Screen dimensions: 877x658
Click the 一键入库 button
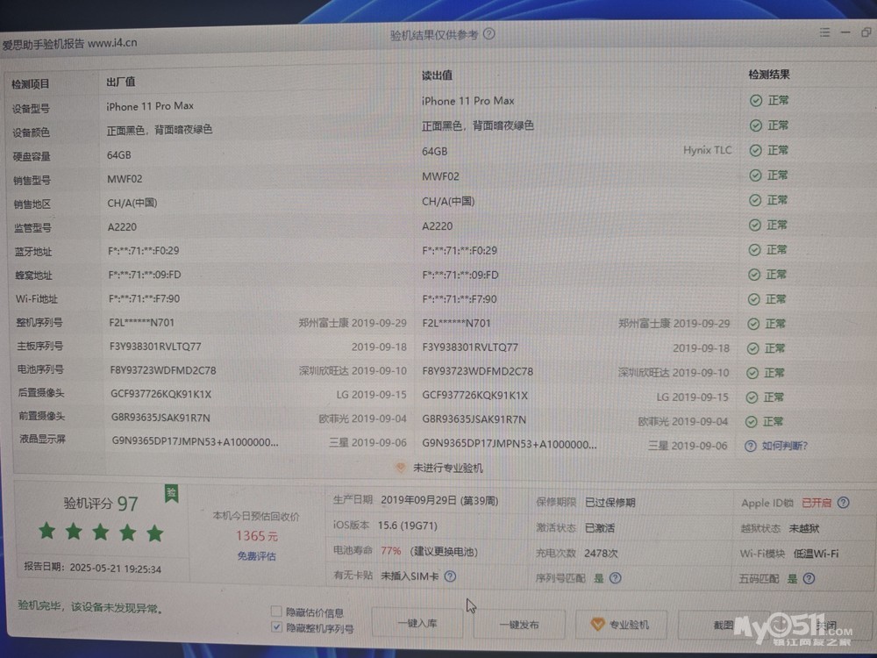(x=417, y=625)
